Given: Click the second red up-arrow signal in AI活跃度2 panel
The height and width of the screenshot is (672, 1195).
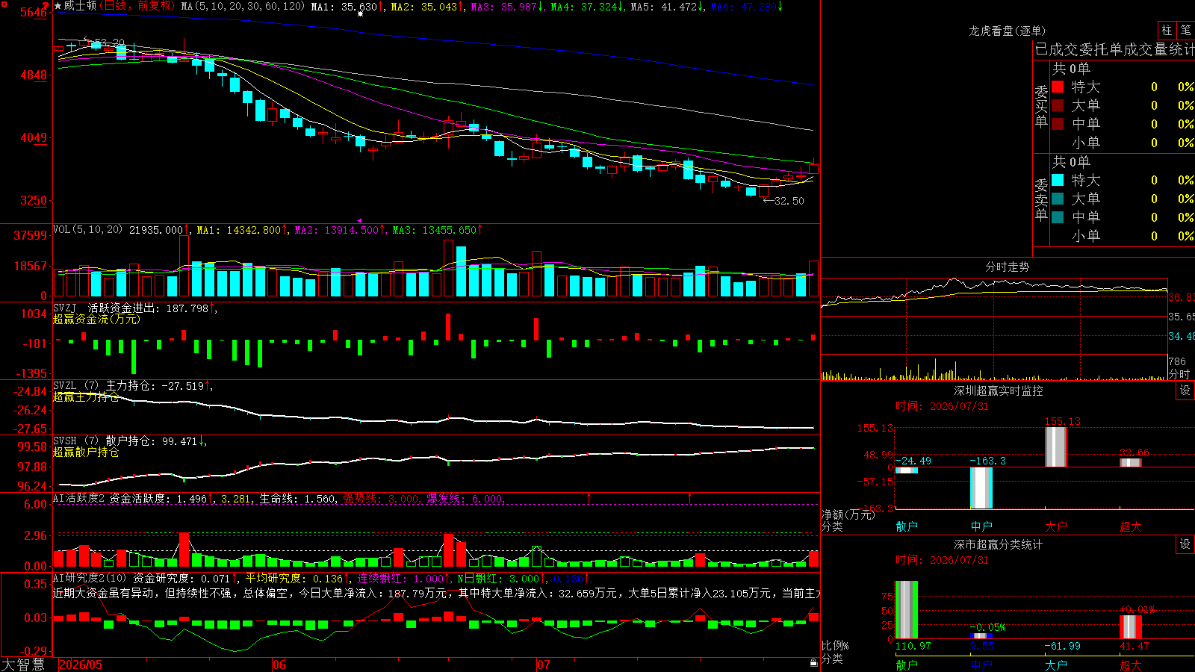Looking at the screenshot, I should click(x=689, y=497).
